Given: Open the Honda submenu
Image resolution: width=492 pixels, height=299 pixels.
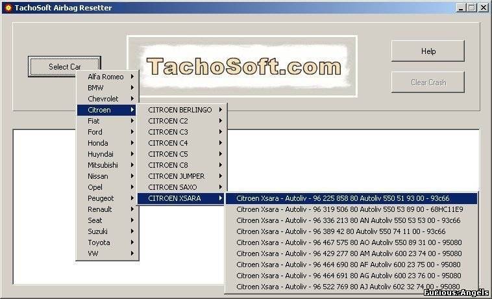Looking at the screenshot, I should [106, 143].
